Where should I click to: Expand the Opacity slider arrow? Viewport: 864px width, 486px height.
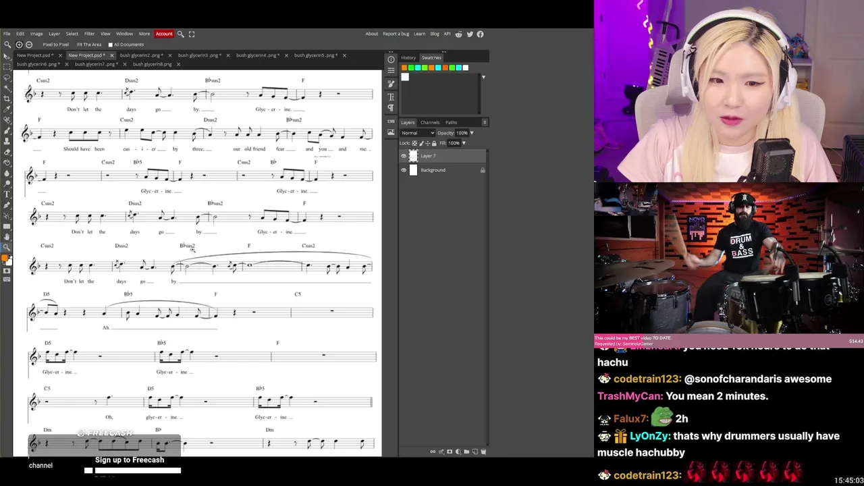point(472,133)
